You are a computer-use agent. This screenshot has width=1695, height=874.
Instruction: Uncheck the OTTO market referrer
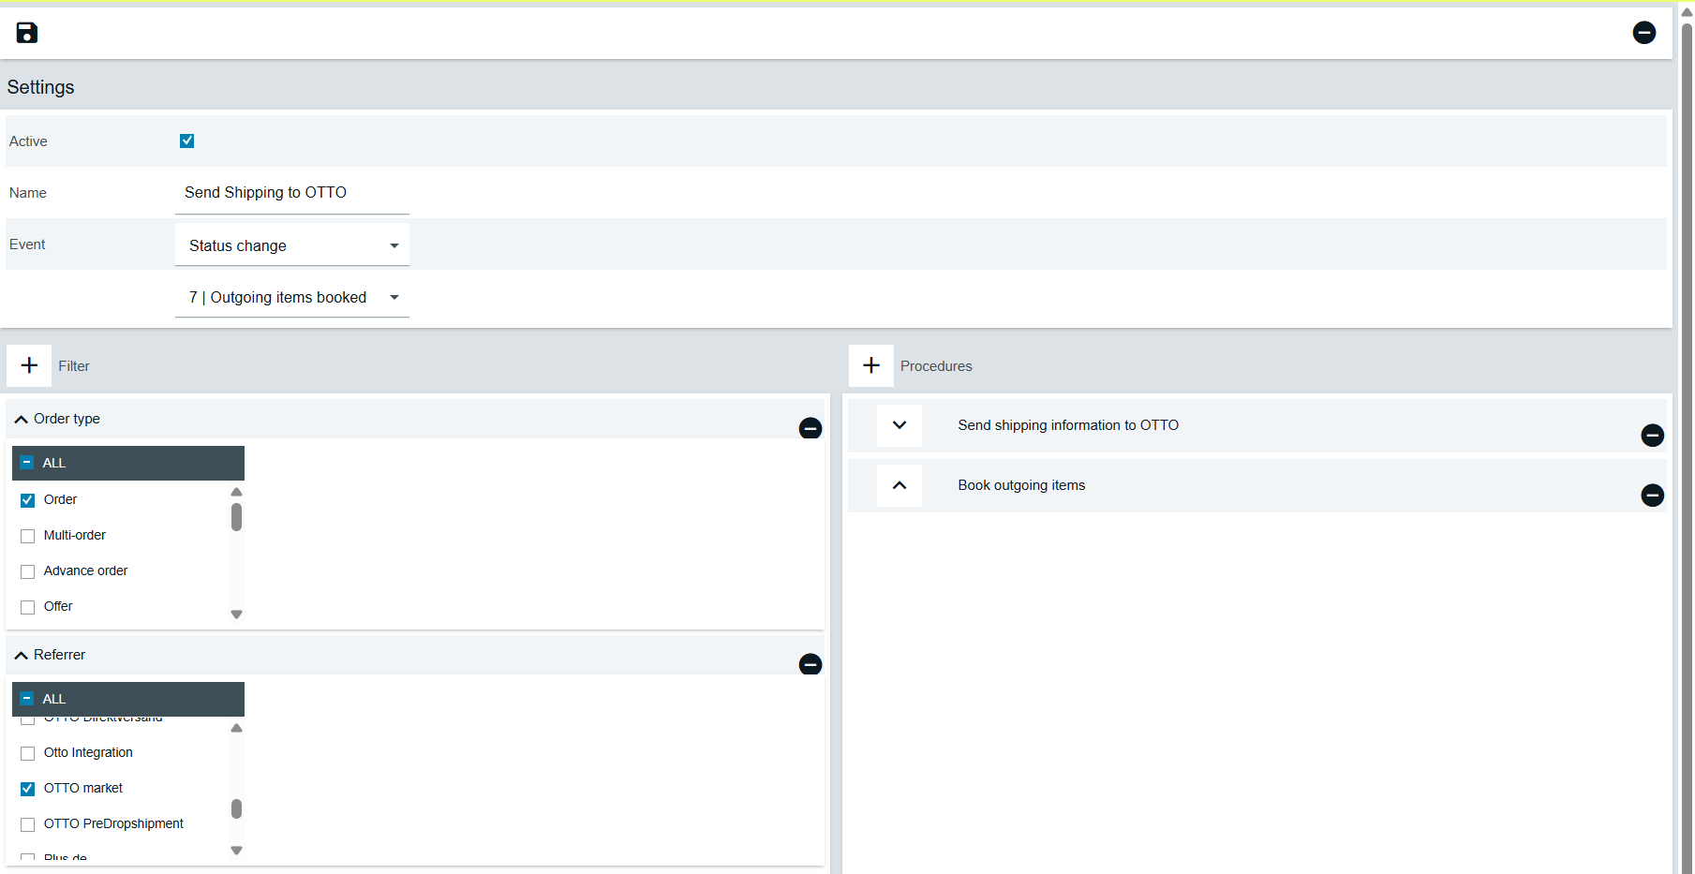(28, 789)
